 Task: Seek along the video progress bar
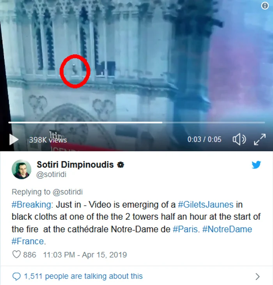pyautogui.click(x=136, y=122)
